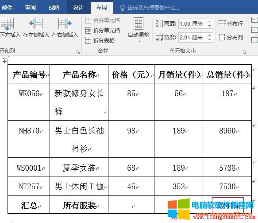Click the width input field

pos(196,38)
